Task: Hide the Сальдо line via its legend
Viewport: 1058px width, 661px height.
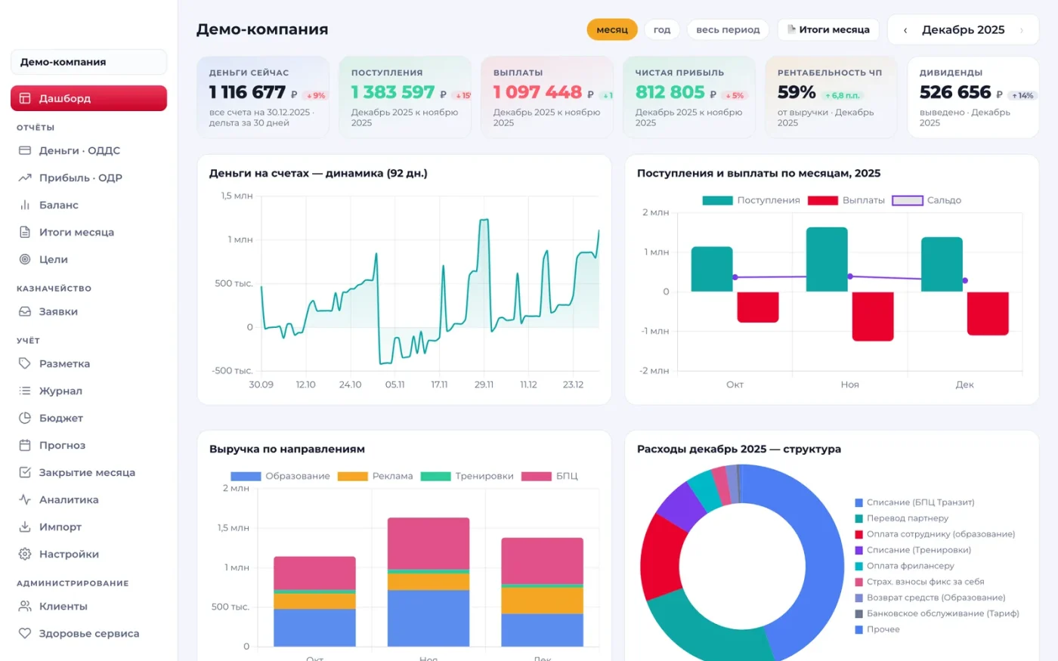Action: [927, 200]
